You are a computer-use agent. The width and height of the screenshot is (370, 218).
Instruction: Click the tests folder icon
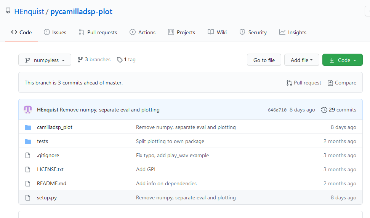point(28,142)
